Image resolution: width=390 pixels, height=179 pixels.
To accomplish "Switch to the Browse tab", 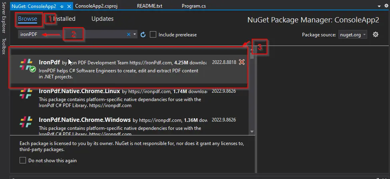I will pos(27,19).
